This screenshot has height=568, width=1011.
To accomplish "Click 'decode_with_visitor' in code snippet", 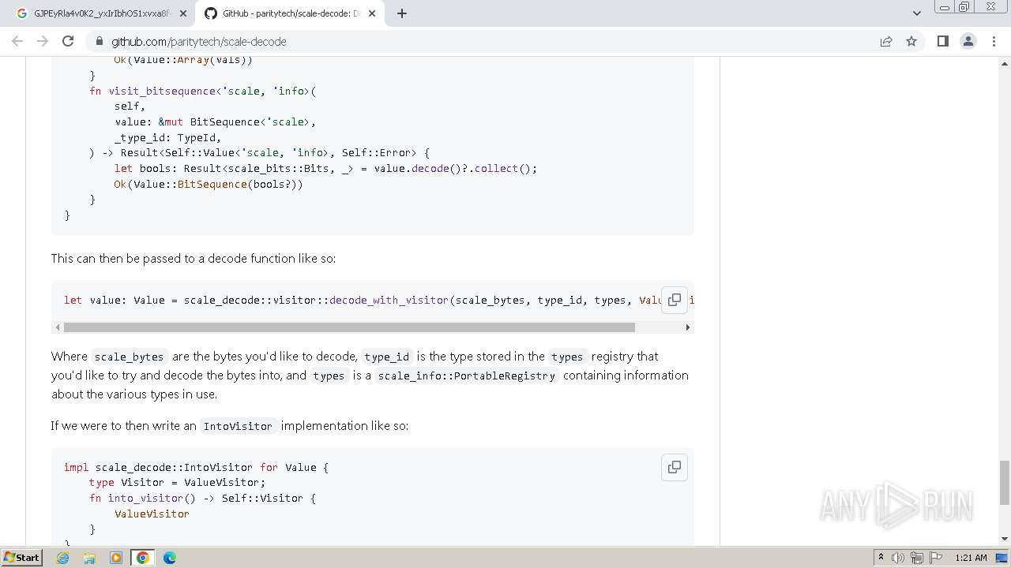I will click(x=389, y=300).
